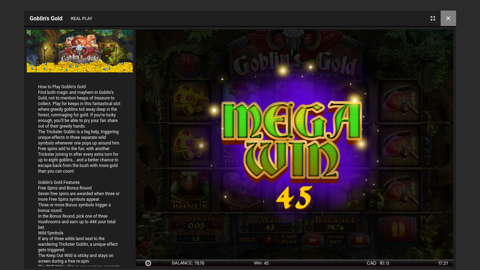The height and width of the screenshot is (270, 480).
Task: Click the Goblin's Gold window title
Action: (x=46, y=18)
